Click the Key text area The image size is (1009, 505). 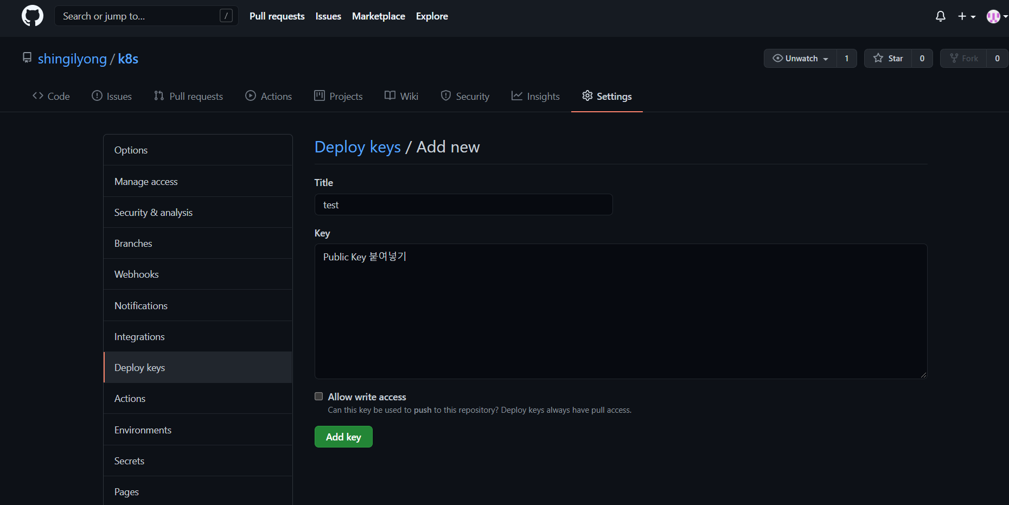pos(621,311)
